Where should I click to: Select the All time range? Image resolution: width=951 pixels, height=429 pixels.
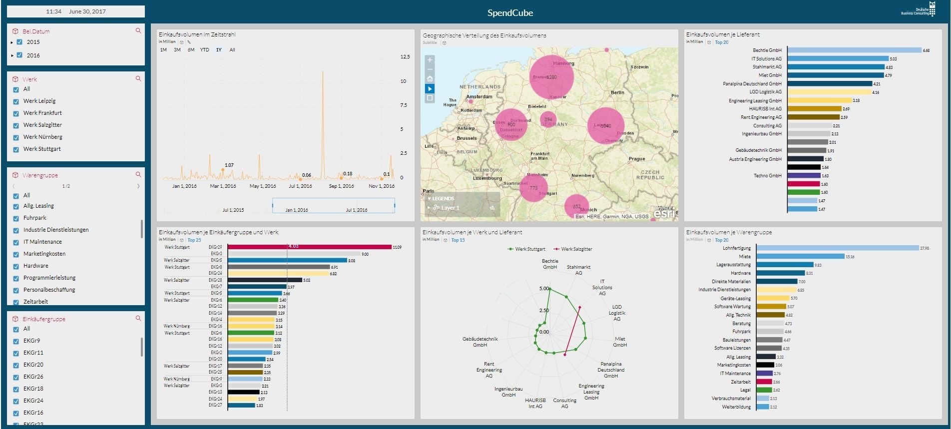coord(232,50)
